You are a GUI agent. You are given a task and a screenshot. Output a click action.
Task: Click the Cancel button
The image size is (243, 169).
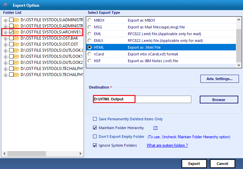(222, 164)
